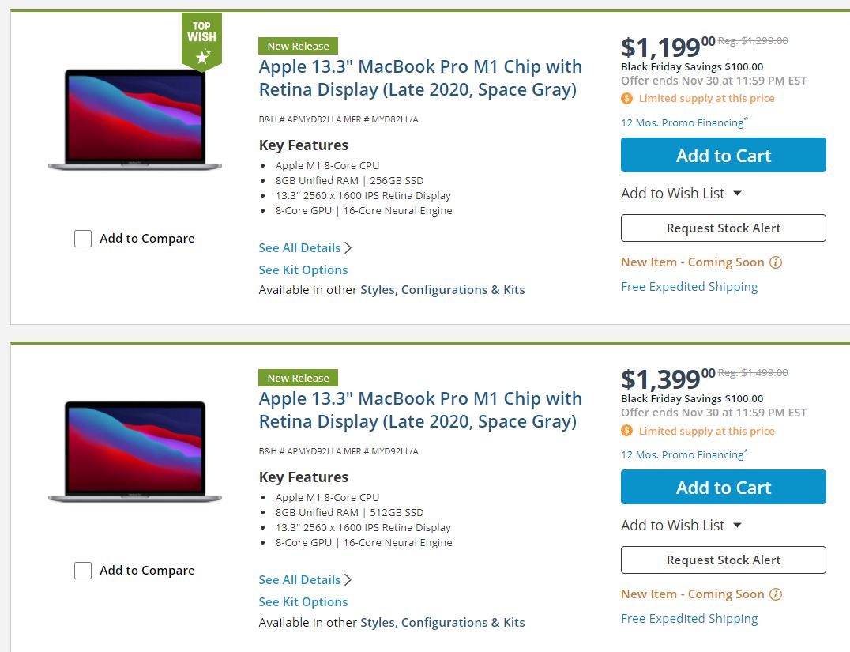Screen dimensions: 850x652
Task: Add the $1,199 MacBook Pro to cart
Action: (x=723, y=155)
